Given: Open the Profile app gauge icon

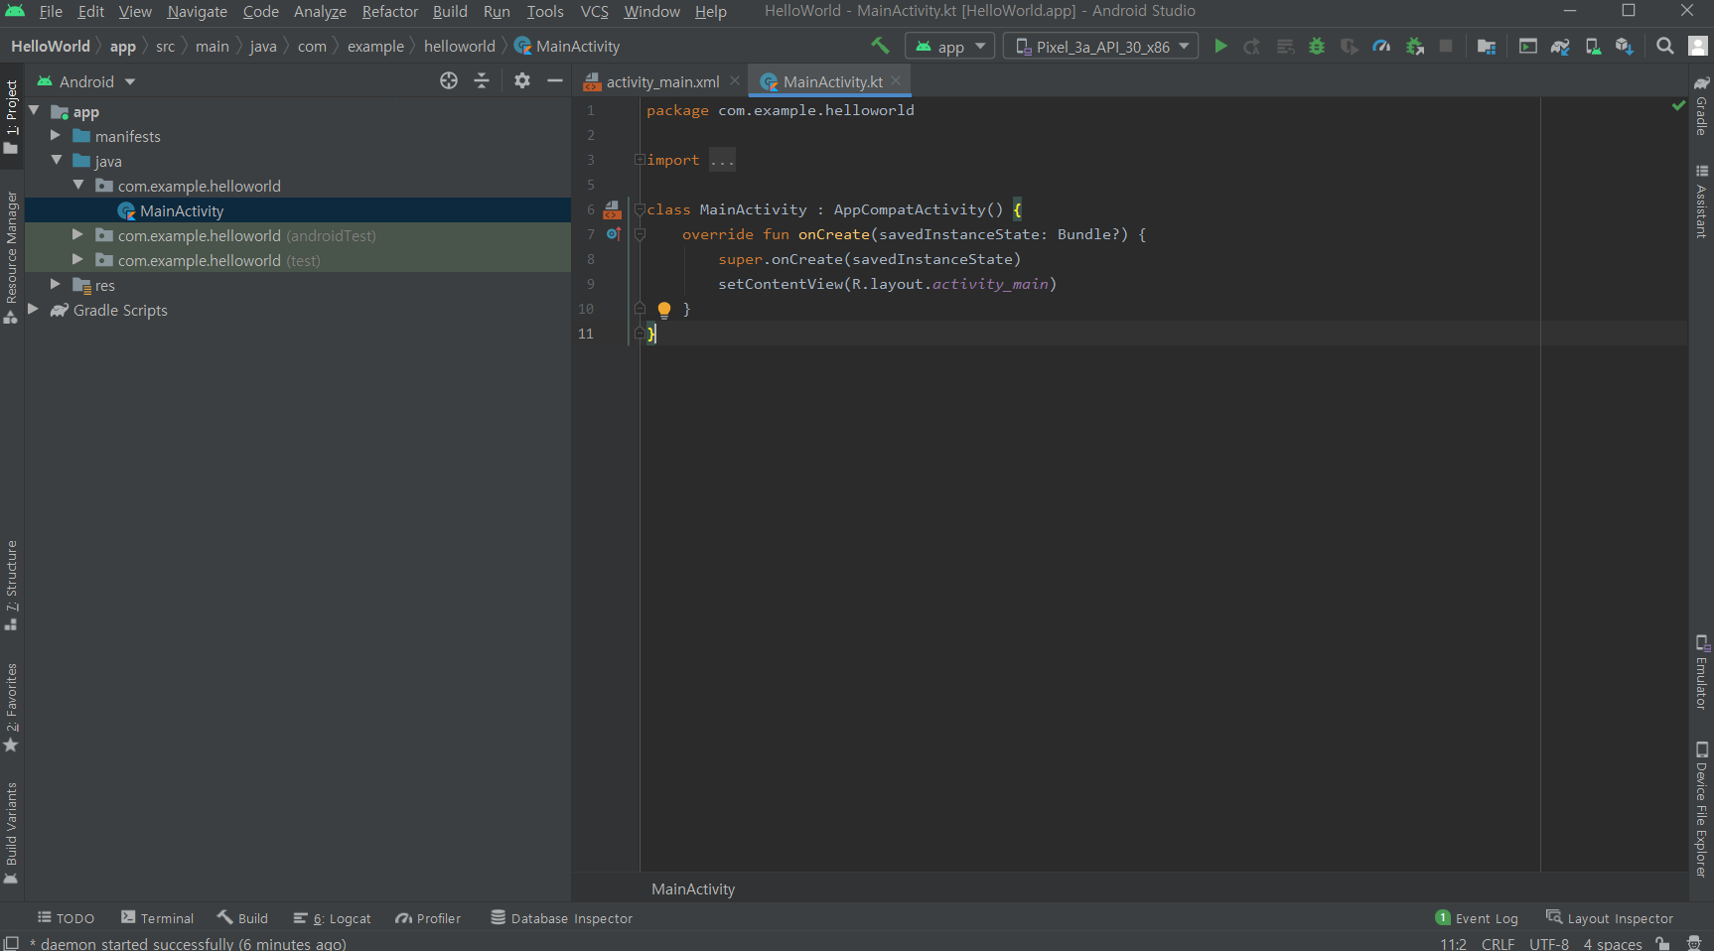Looking at the screenshot, I should point(1381,46).
